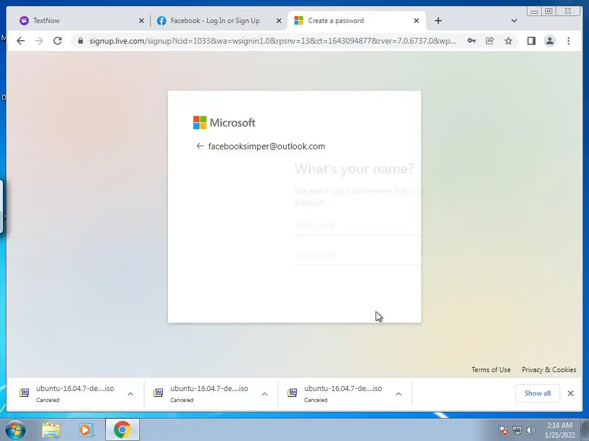Expand options for third ubuntu download

(x=399, y=394)
